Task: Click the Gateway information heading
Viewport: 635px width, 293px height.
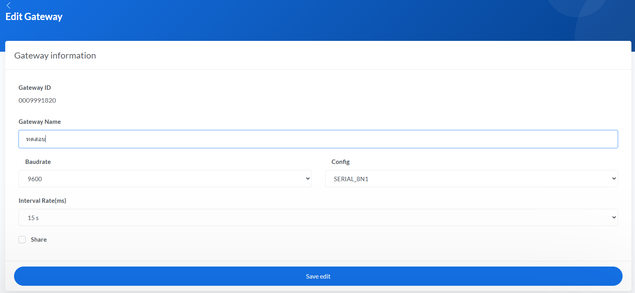Action: pos(55,56)
